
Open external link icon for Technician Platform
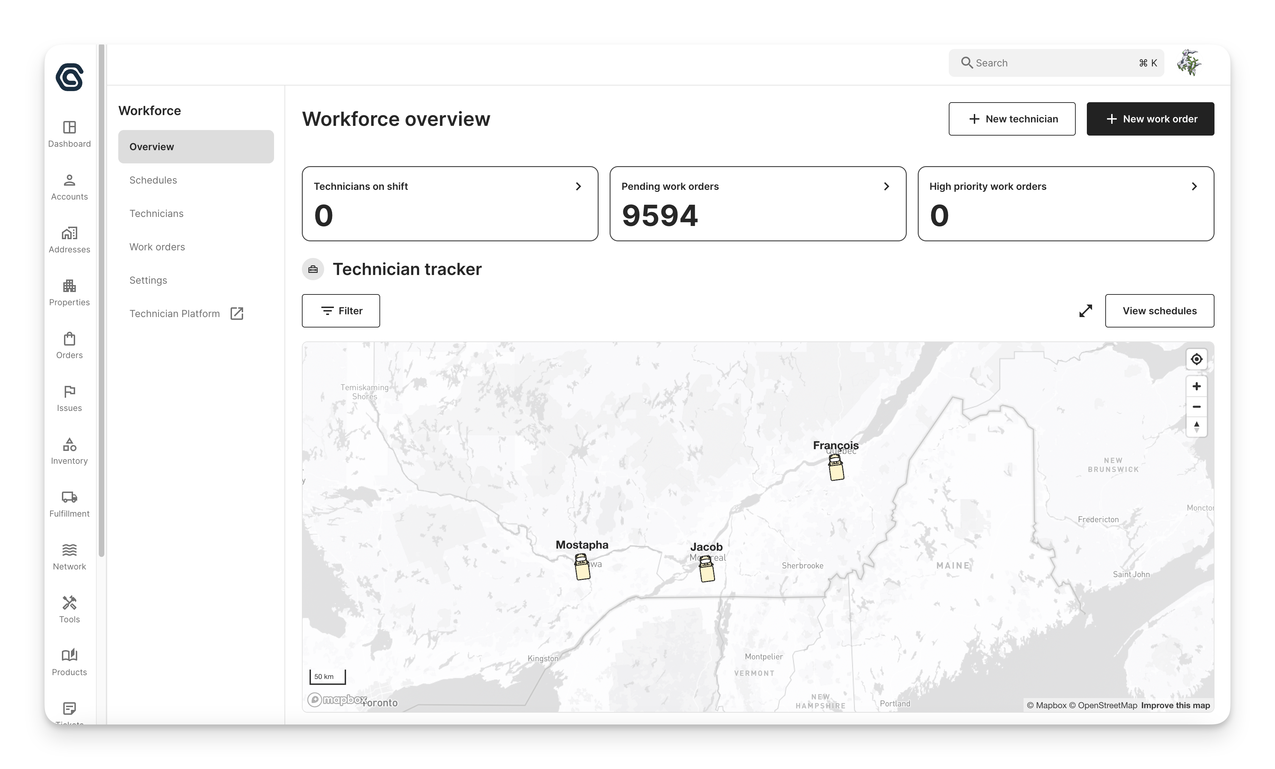pos(236,313)
